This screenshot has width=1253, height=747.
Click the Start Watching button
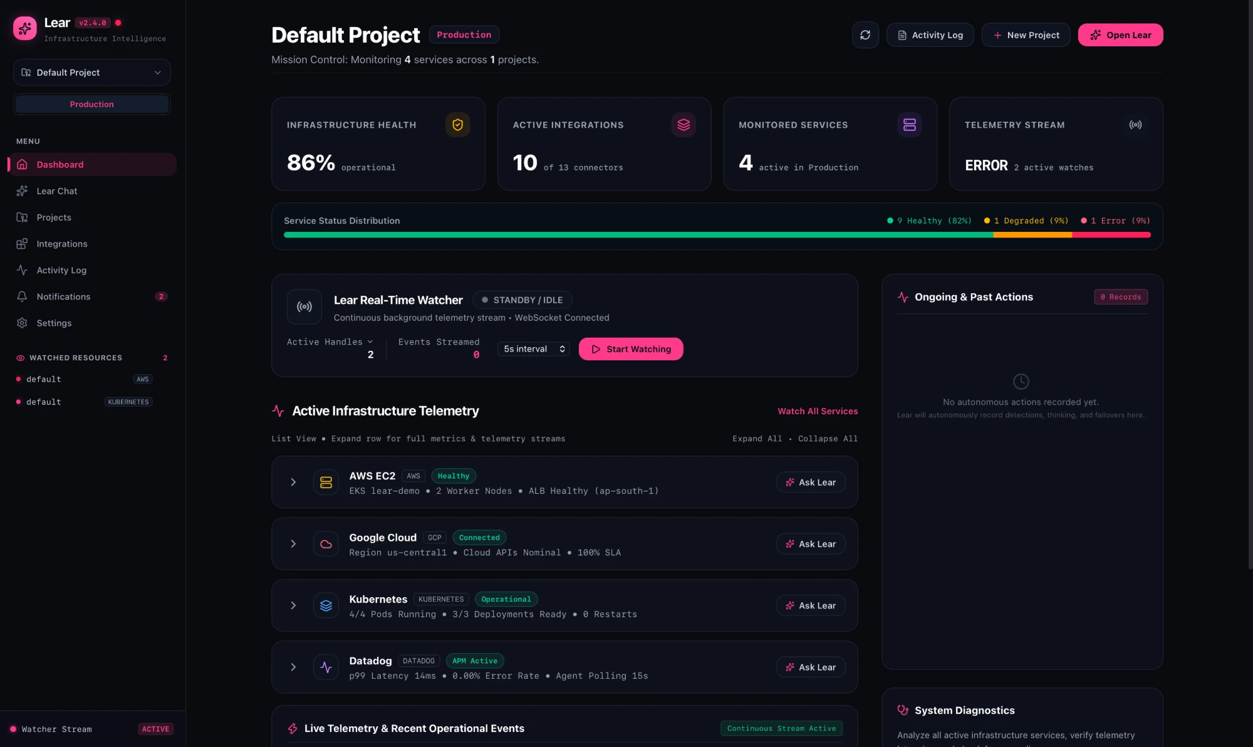(x=631, y=349)
